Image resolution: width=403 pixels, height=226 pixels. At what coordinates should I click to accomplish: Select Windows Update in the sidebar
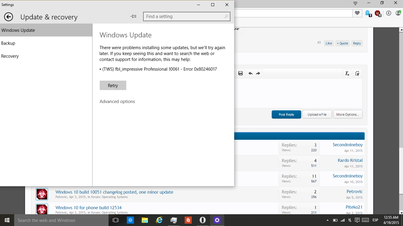(x=46, y=30)
